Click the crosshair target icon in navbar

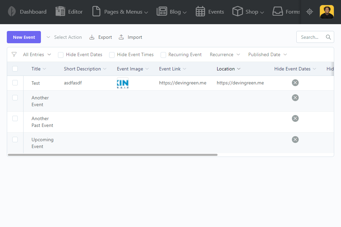(x=310, y=12)
